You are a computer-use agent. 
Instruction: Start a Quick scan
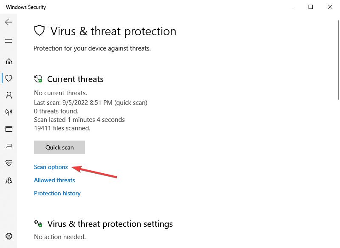point(59,147)
